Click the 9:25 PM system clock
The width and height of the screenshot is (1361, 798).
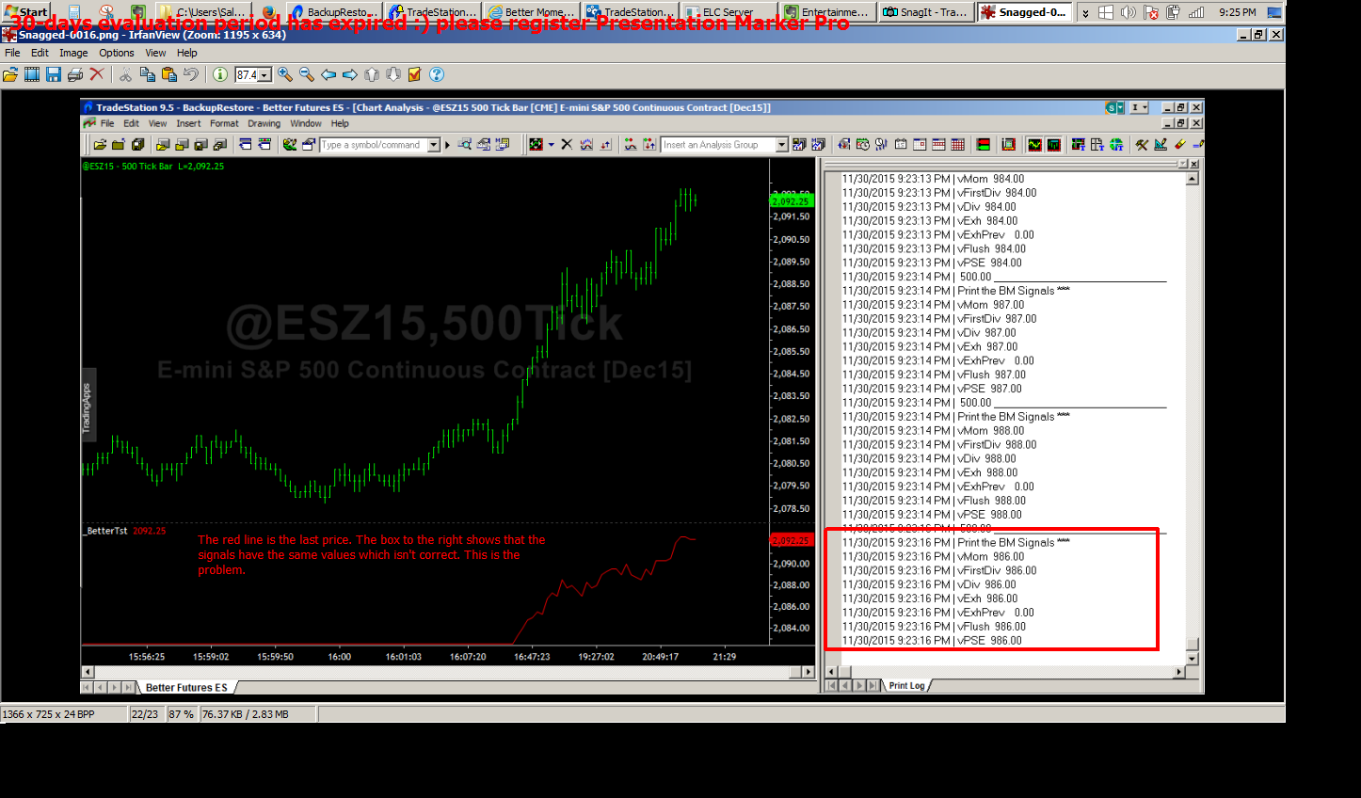1237,12
